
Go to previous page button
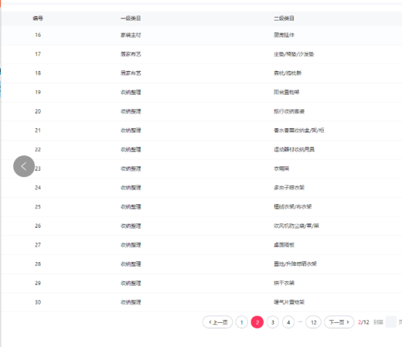(218, 322)
